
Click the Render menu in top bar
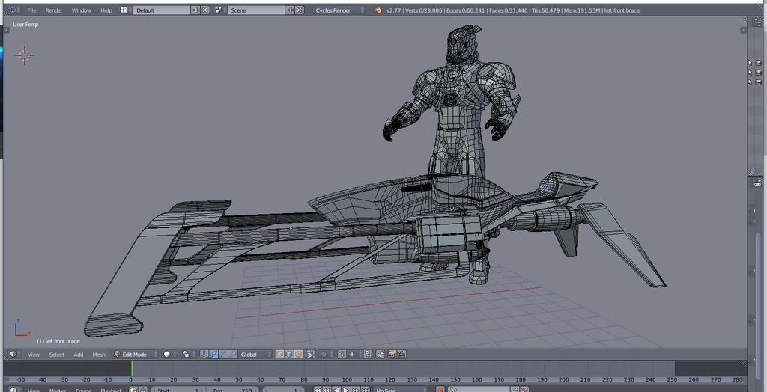pos(54,10)
